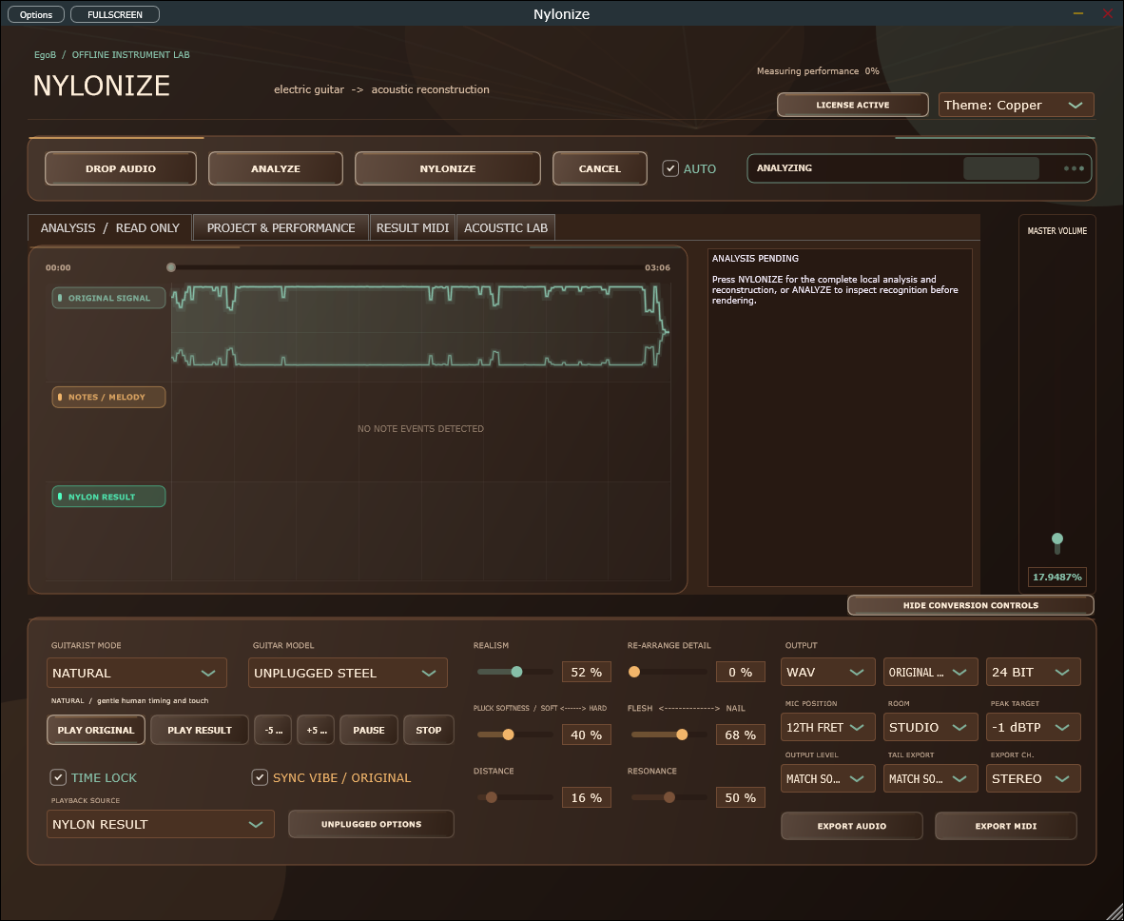Click the Distance 16 % value field
The width and height of the screenshot is (1124, 921).
[587, 797]
